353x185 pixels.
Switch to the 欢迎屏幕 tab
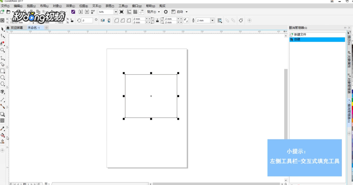[x=15, y=28]
